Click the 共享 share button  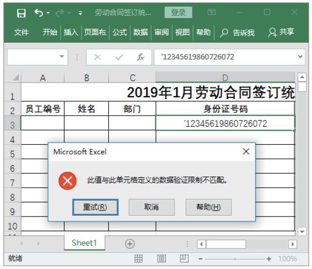pyautogui.click(x=281, y=32)
